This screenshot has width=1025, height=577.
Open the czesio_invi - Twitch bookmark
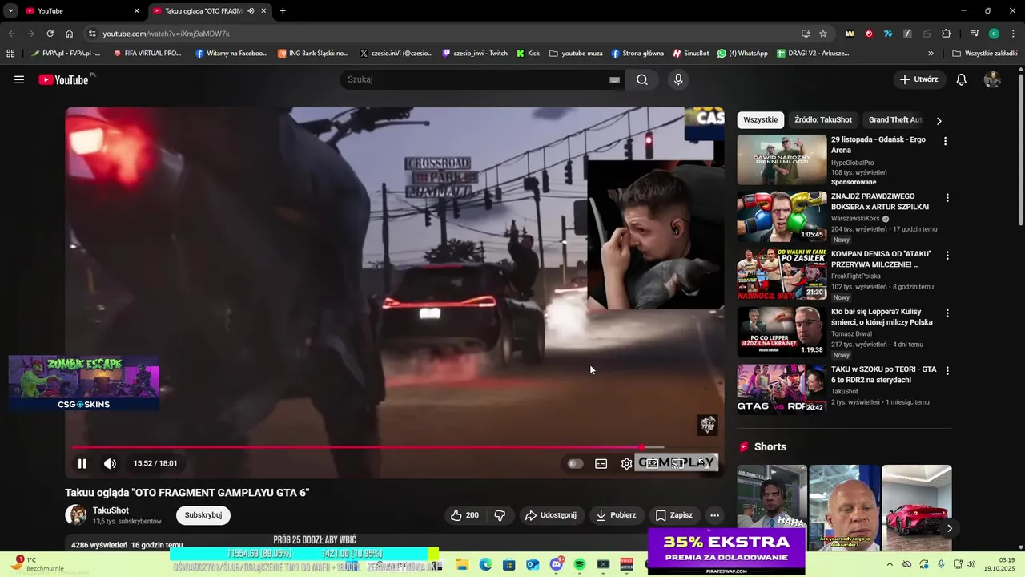474,54
